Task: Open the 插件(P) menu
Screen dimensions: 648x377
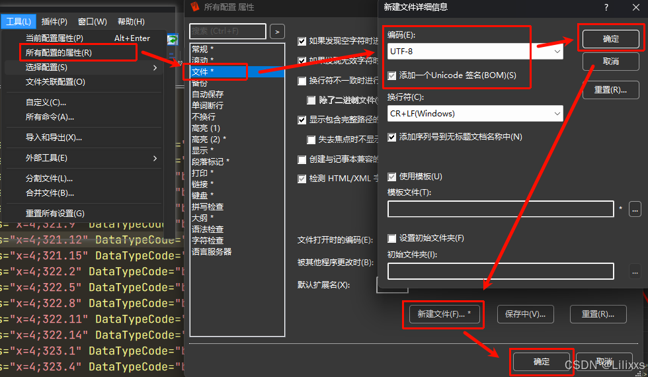Action: point(54,21)
